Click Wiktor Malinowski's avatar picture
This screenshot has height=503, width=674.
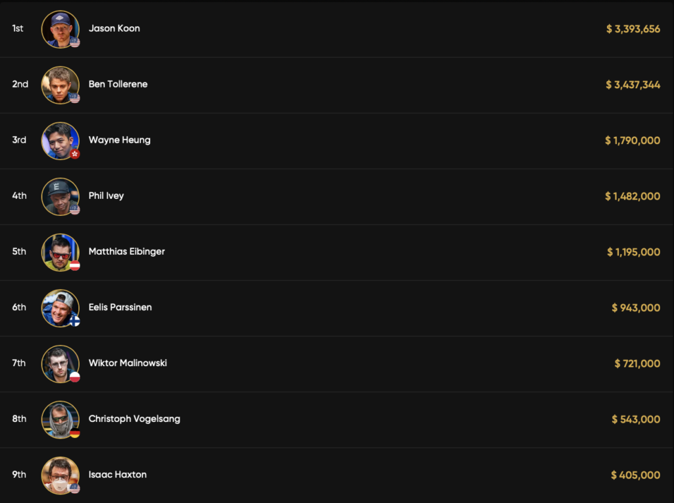pyautogui.click(x=60, y=363)
